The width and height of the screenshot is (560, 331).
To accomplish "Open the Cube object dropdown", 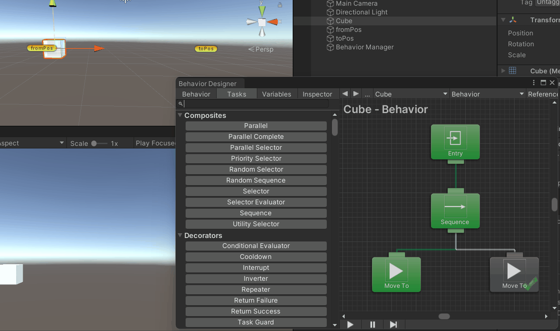I will [x=411, y=94].
